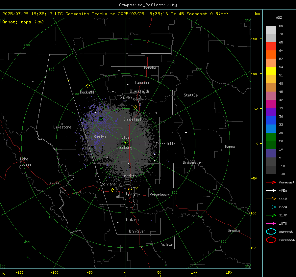296x277 pixels.
Task: Click the Brooks city label
Action: coord(234,231)
